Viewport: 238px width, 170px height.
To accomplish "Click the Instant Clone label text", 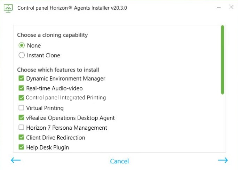I will coord(43,55).
